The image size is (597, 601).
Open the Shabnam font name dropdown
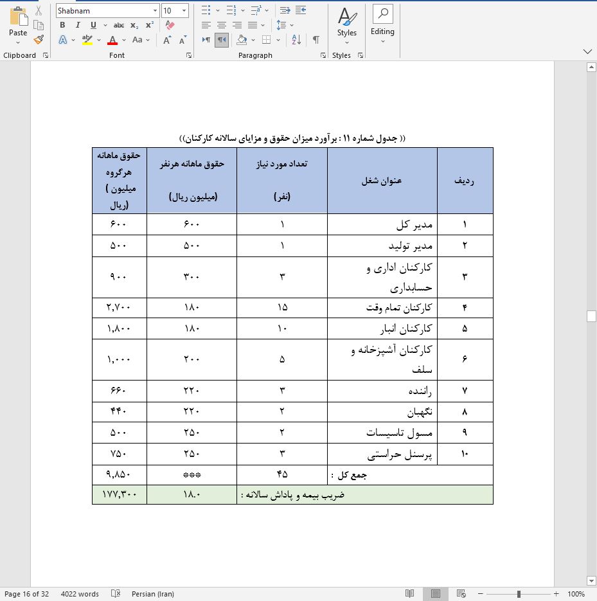point(155,11)
